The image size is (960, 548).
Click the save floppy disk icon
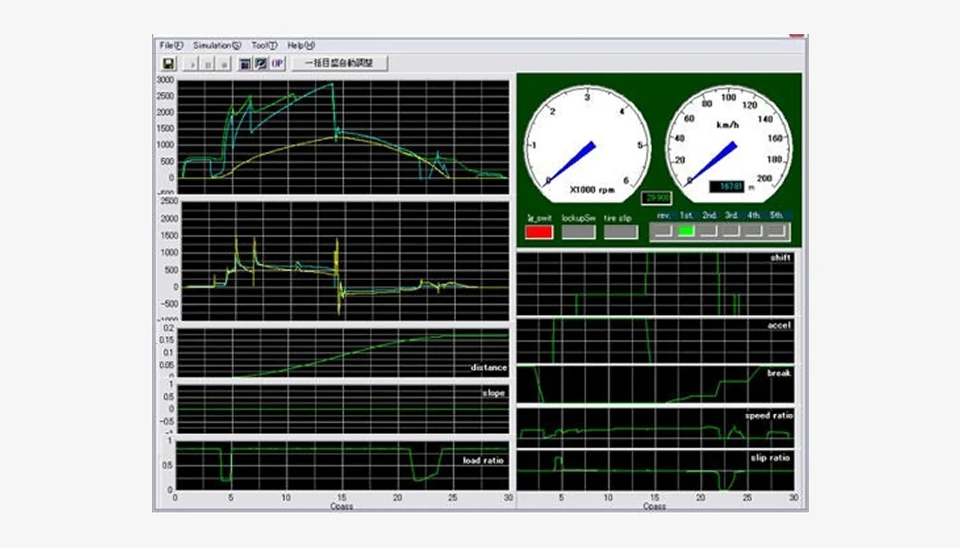click(168, 64)
